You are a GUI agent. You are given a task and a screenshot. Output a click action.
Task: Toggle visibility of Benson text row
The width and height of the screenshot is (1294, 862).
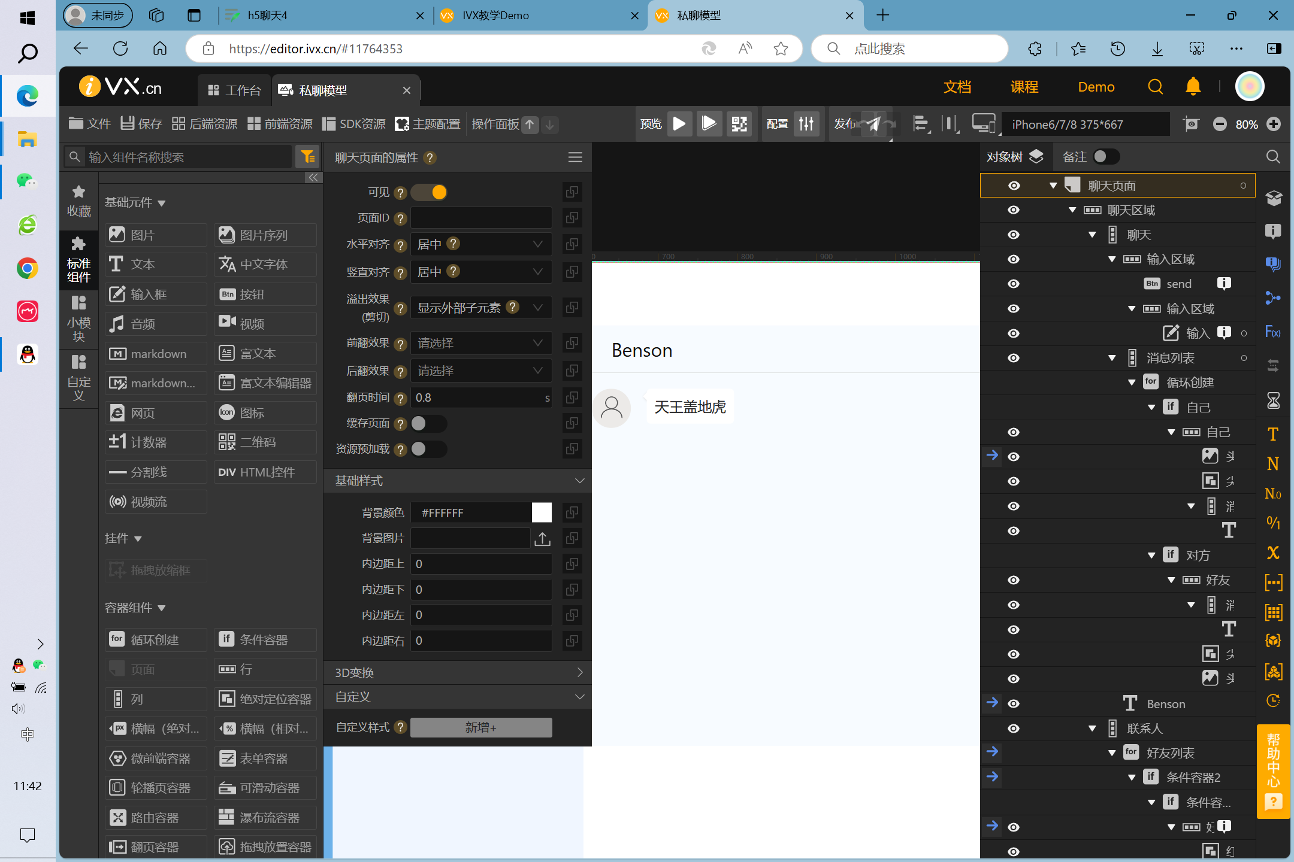click(x=1014, y=704)
